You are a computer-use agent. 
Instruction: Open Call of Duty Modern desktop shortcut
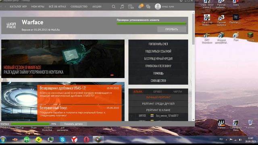(207, 20)
